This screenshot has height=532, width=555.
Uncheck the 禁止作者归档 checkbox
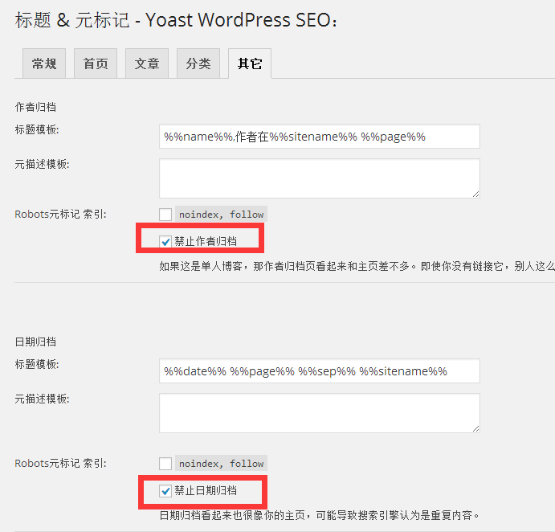(x=165, y=240)
